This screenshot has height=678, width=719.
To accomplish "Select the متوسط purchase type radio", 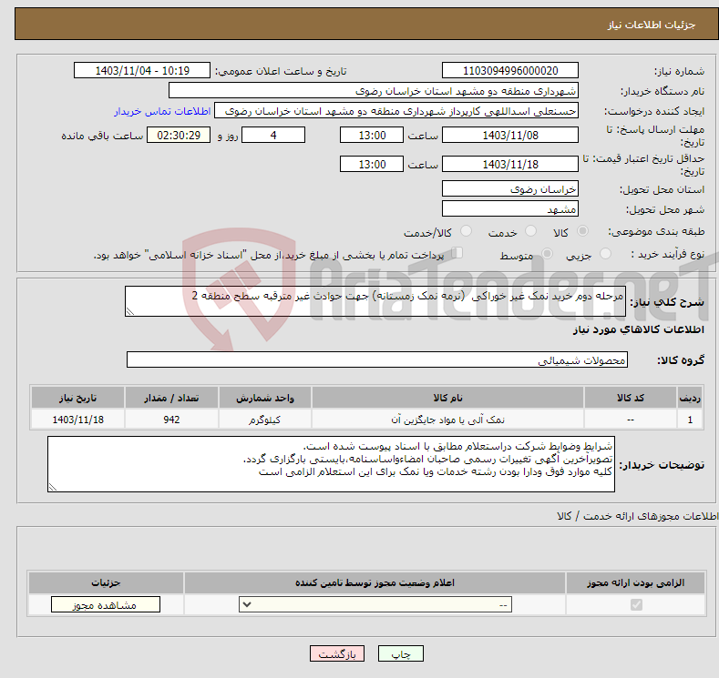I will tap(547, 254).
